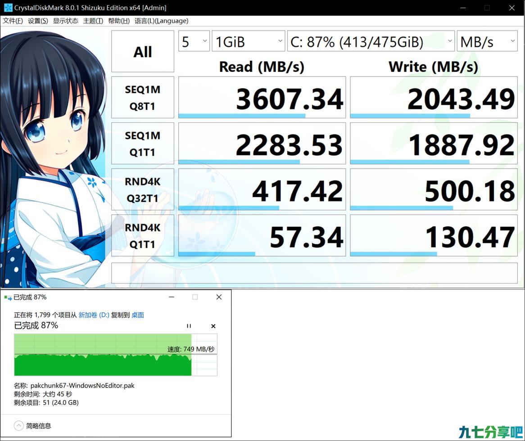Screen dimensions: 525x441
Task: Open the source link 新加卷 (D:)
Action: tap(94, 315)
